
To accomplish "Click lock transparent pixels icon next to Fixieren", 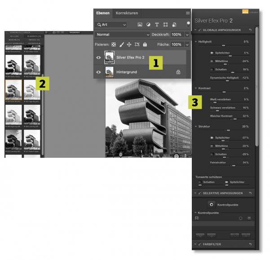I will pyautogui.click(x=114, y=45).
